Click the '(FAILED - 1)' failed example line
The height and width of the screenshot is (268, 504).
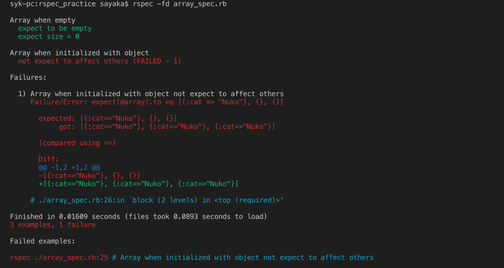click(100, 61)
